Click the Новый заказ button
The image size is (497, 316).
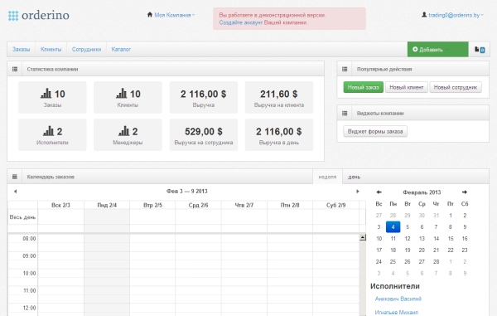364,87
